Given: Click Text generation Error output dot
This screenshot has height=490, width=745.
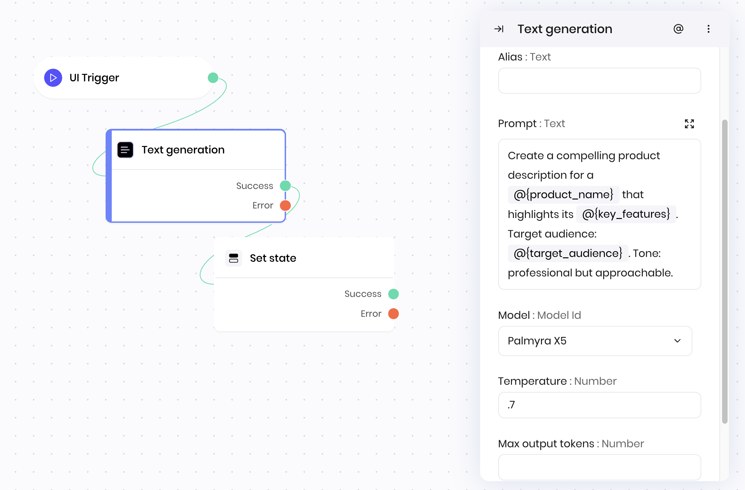Looking at the screenshot, I should 285,205.
